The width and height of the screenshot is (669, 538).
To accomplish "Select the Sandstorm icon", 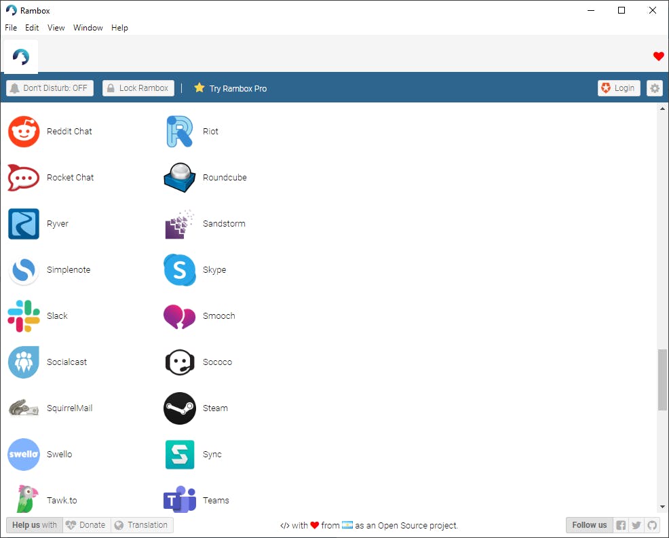I will tap(180, 224).
